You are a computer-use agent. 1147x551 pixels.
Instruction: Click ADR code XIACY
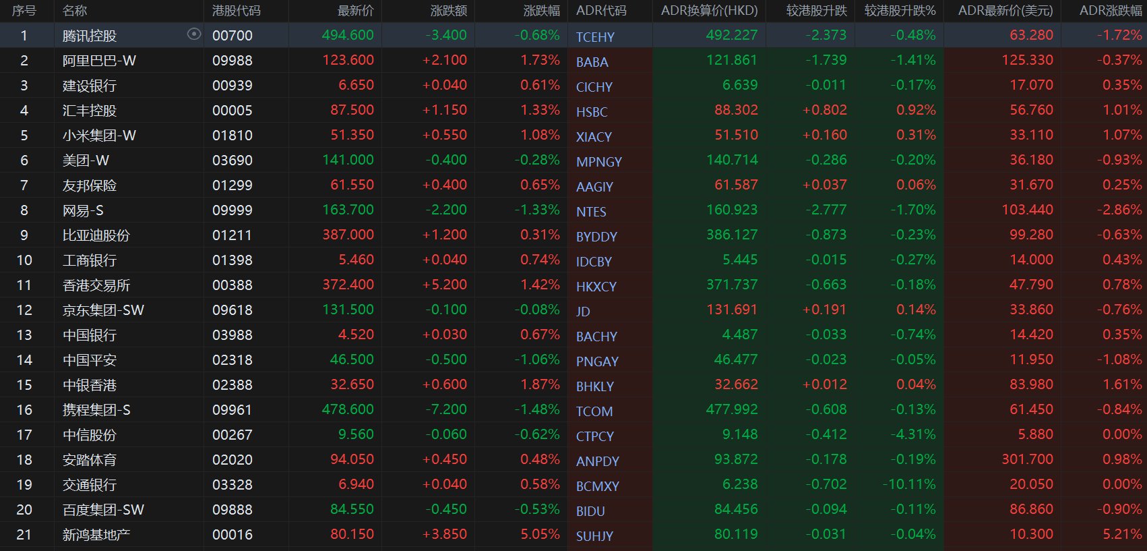[x=594, y=137]
